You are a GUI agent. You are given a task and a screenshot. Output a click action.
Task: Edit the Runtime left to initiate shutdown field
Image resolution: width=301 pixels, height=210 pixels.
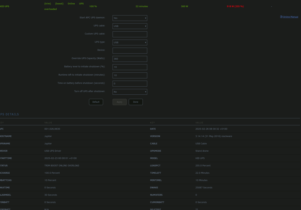click(x=130, y=75)
